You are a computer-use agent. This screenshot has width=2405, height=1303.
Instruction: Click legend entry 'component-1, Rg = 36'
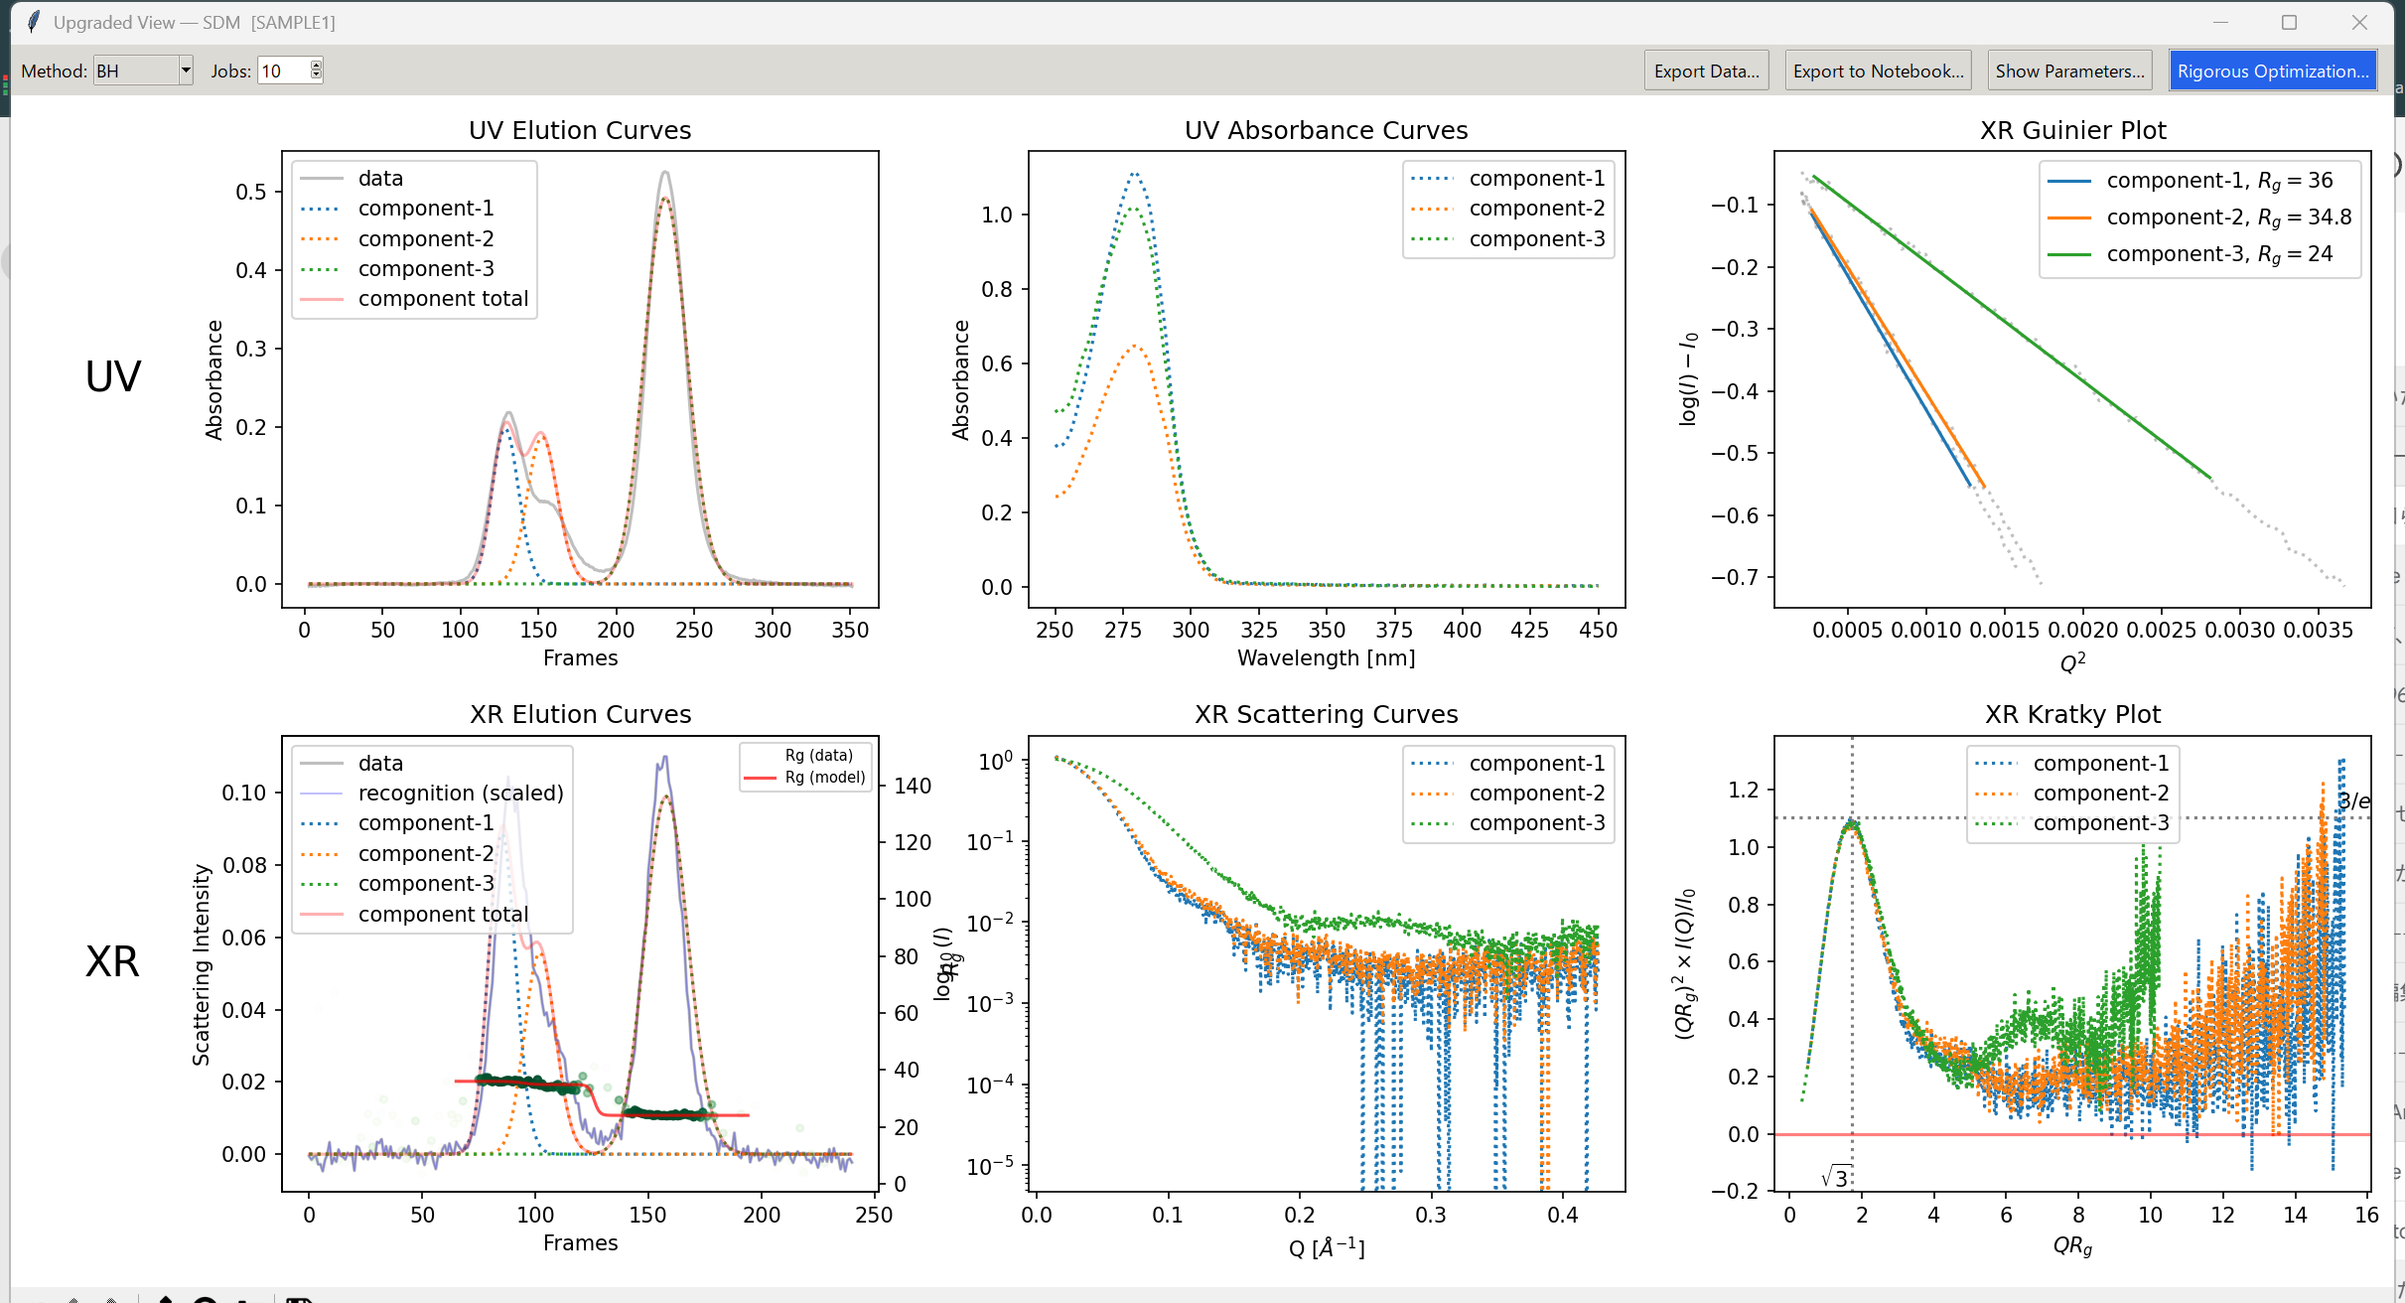pos(2219,181)
